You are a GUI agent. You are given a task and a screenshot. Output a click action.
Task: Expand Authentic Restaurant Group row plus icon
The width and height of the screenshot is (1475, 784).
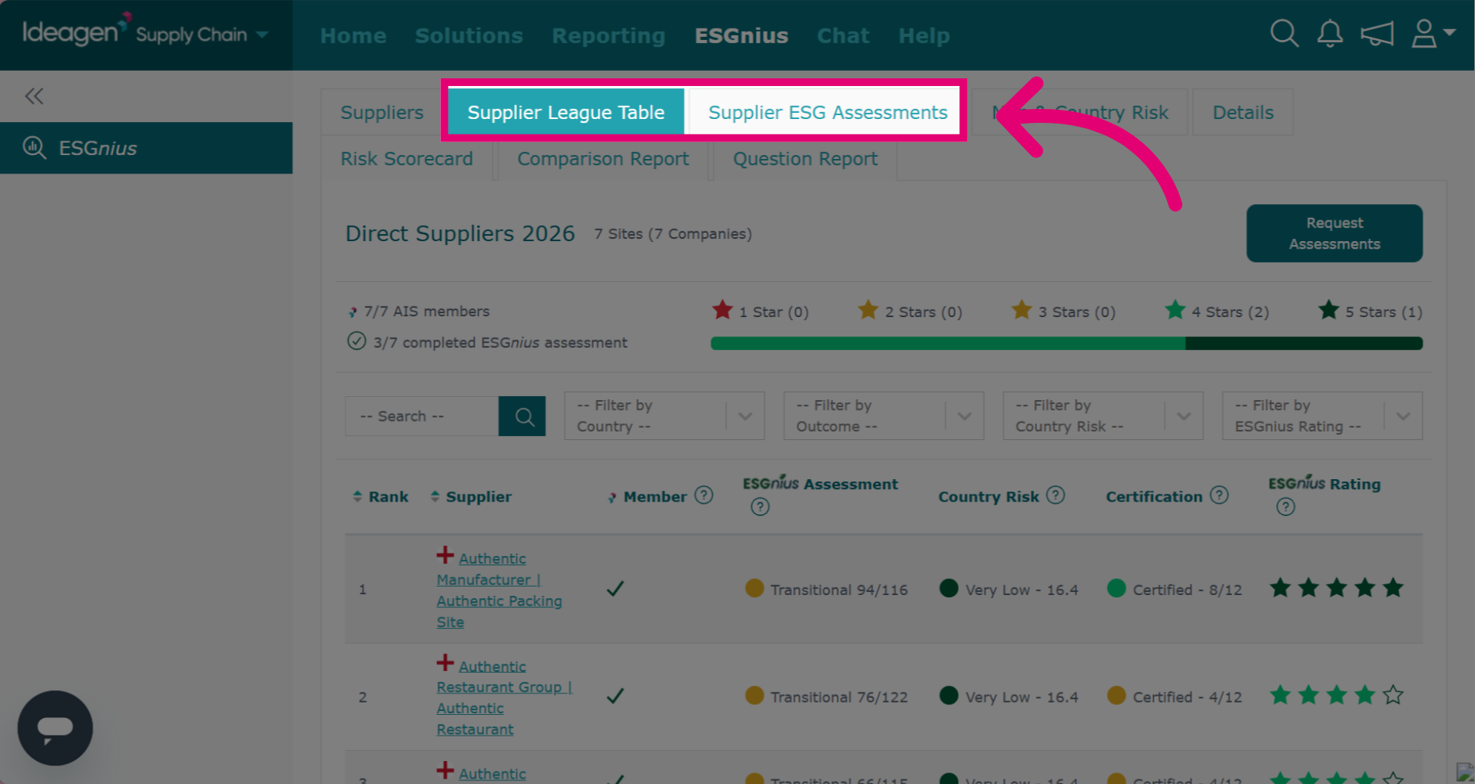click(x=445, y=662)
